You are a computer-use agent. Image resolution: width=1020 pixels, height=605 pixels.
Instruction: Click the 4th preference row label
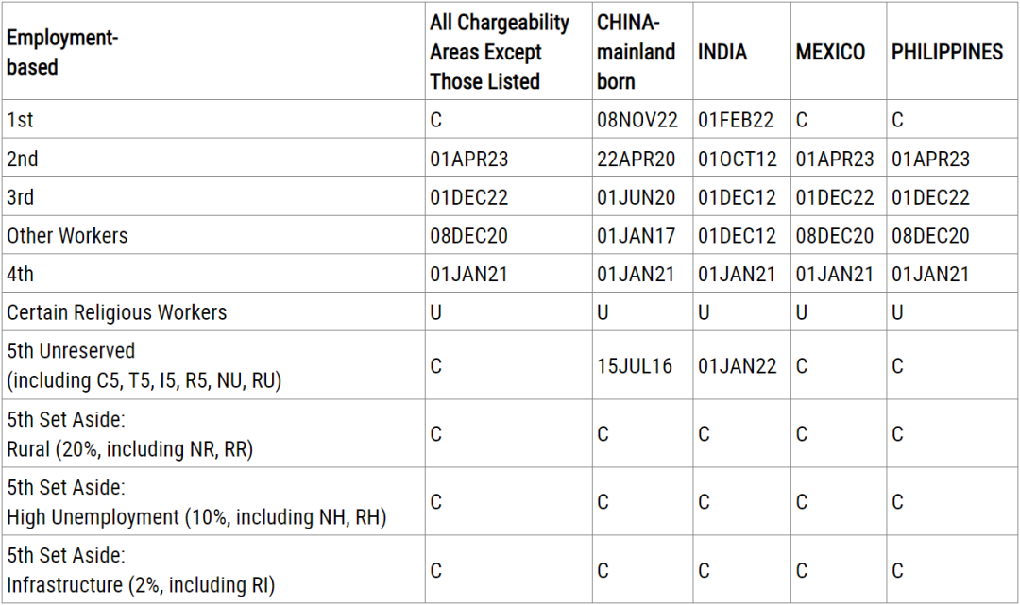(x=20, y=274)
